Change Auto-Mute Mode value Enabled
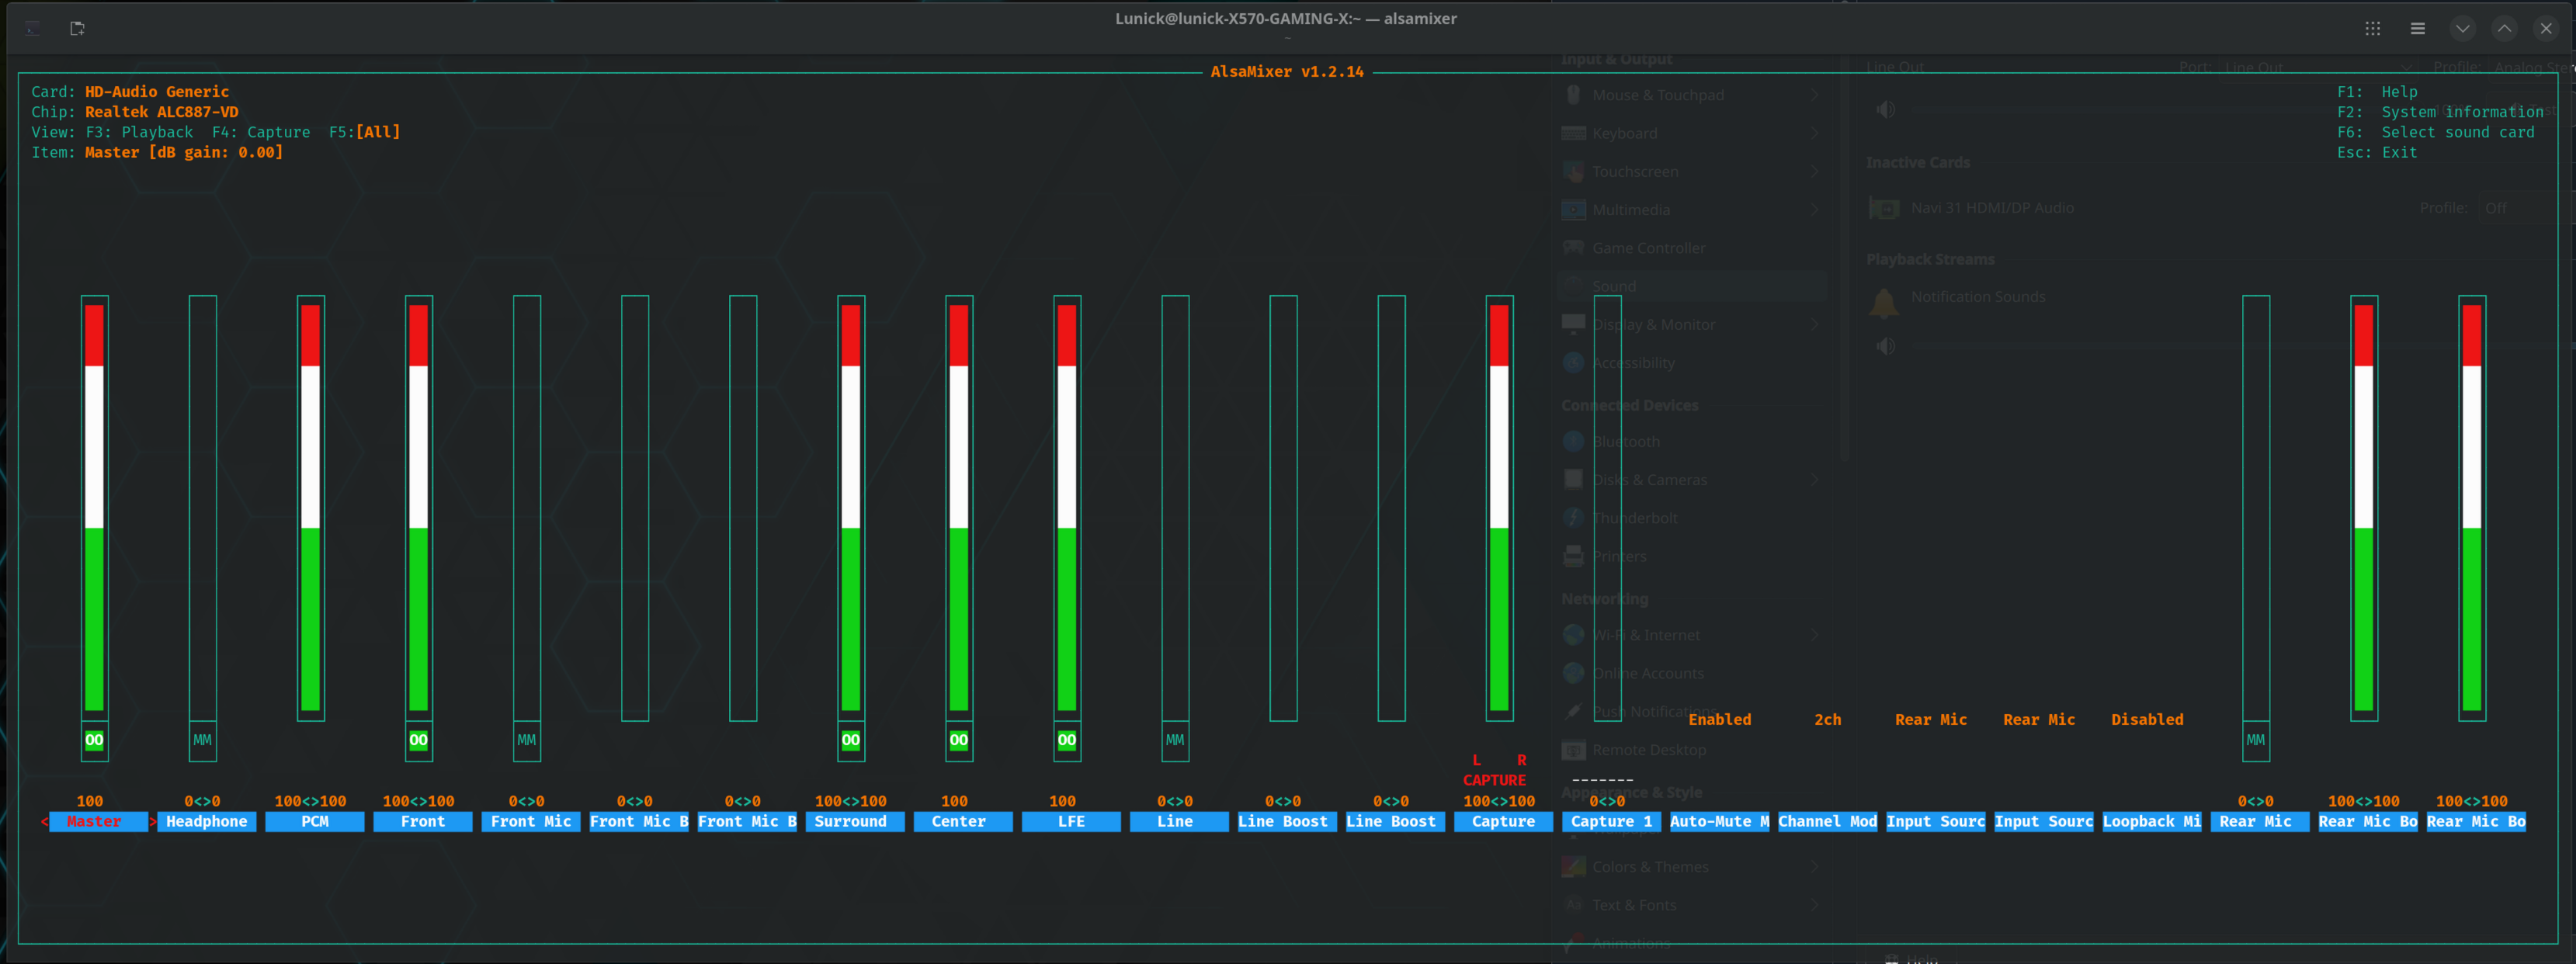This screenshot has width=2576, height=964. pyautogui.click(x=1719, y=719)
